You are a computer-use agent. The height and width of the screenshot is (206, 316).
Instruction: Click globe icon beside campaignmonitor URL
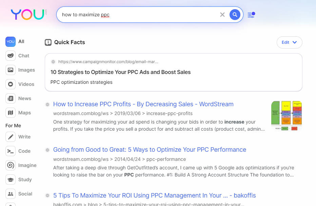[x=53, y=62]
